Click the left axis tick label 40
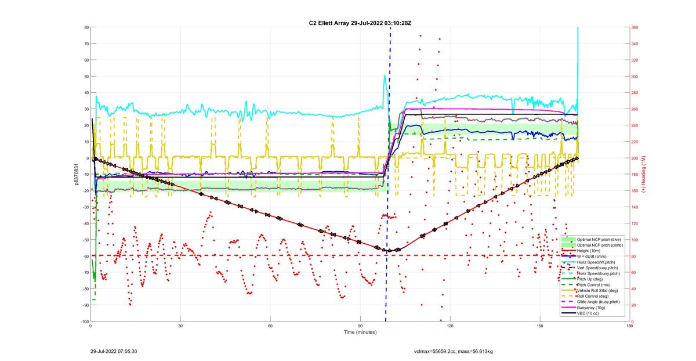 pos(86,93)
